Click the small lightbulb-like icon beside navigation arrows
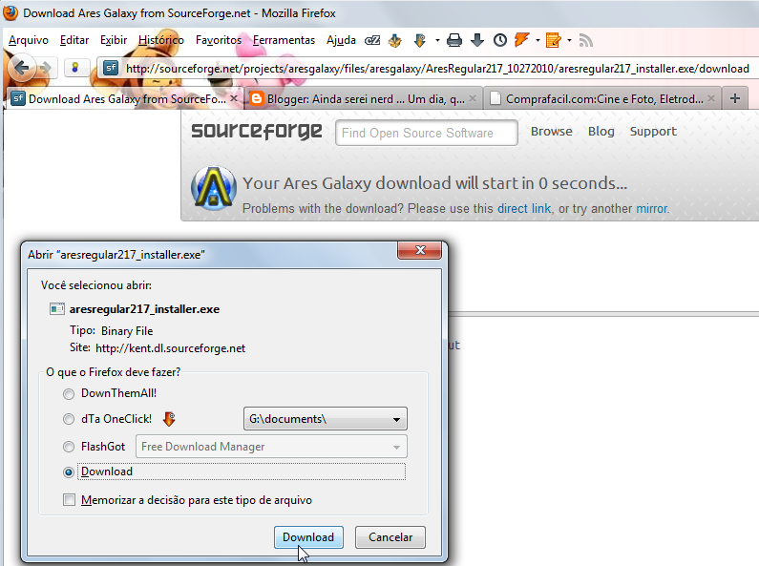 75,68
